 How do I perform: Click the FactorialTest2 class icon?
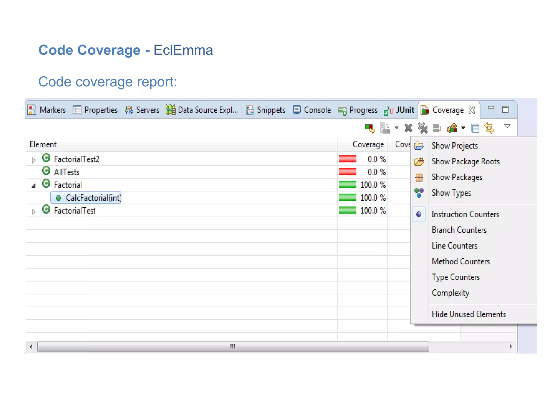coord(46,158)
